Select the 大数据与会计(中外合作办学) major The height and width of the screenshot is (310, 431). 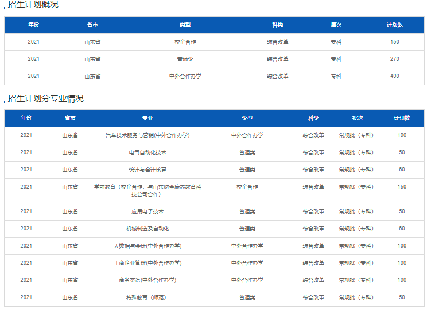[147, 246]
